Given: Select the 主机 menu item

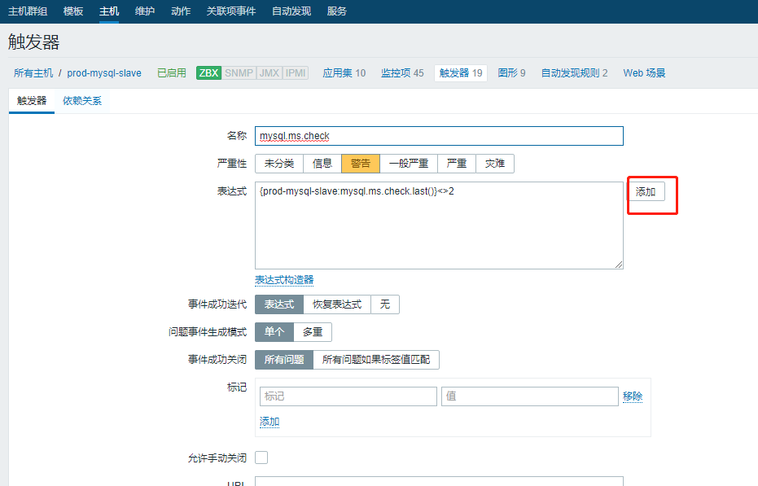Looking at the screenshot, I should pos(109,11).
